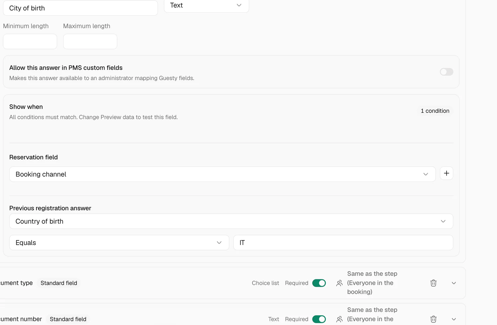Image resolution: width=497 pixels, height=325 pixels.
Task: Delete the document type field
Action: (433, 283)
